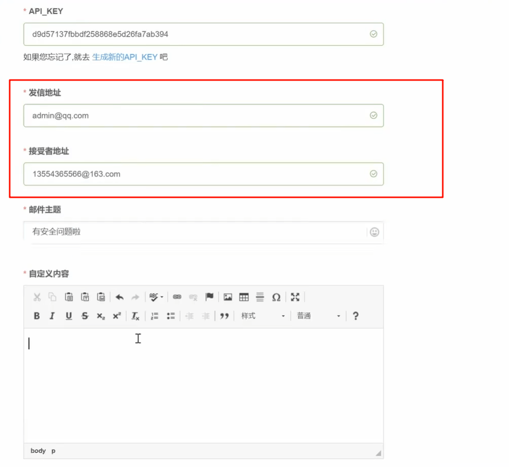Insert a numbered list

pos(154,316)
